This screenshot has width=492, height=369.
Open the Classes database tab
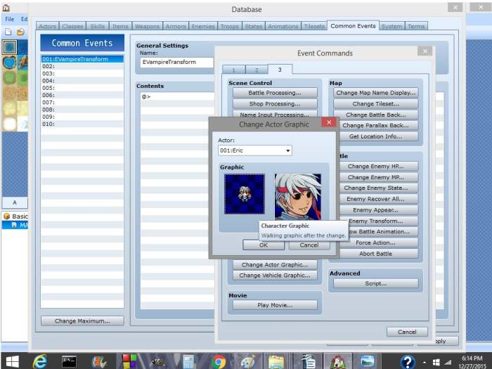click(72, 27)
